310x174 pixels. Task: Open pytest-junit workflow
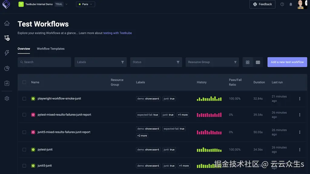tap(45, 149)
